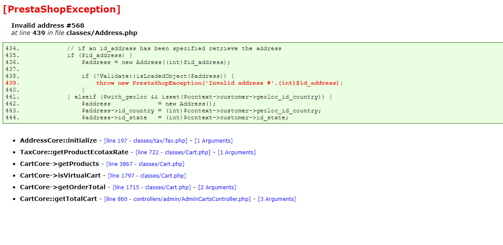This screenshot has height=245, width=503.
Task: Expand 2 Arguments for CartCore->getOrderTotal
Action: point(217,188)
